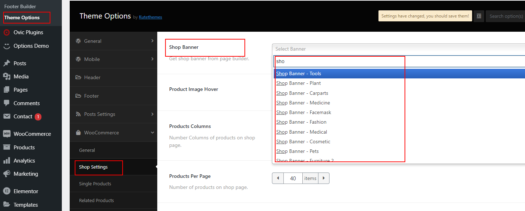Click the Options Demo smiley icon
Viewport: 525px width, 211px height.
tap(6, 46)
